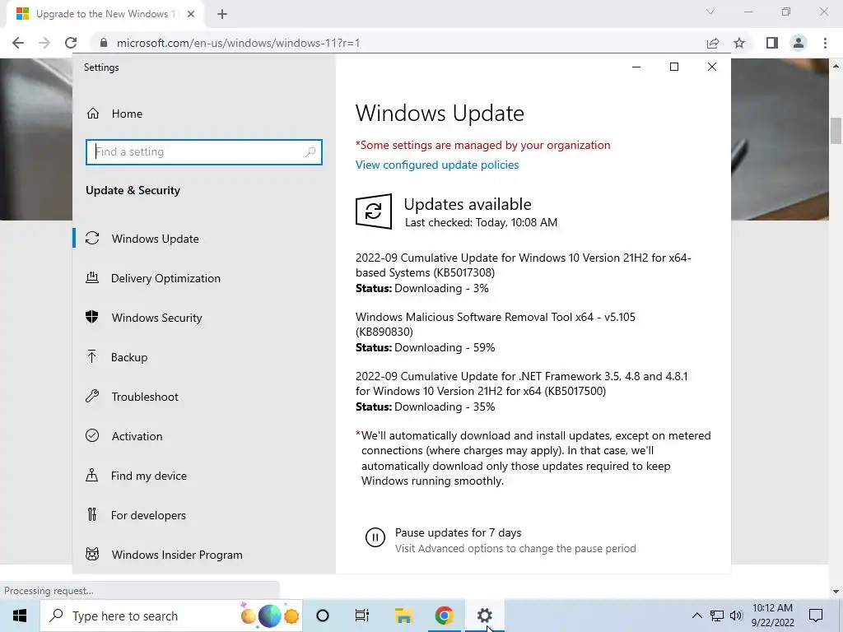Bookmark this page with the star icon
The width and height of the screenshot is (843, 632).
[x=739, y=43]
